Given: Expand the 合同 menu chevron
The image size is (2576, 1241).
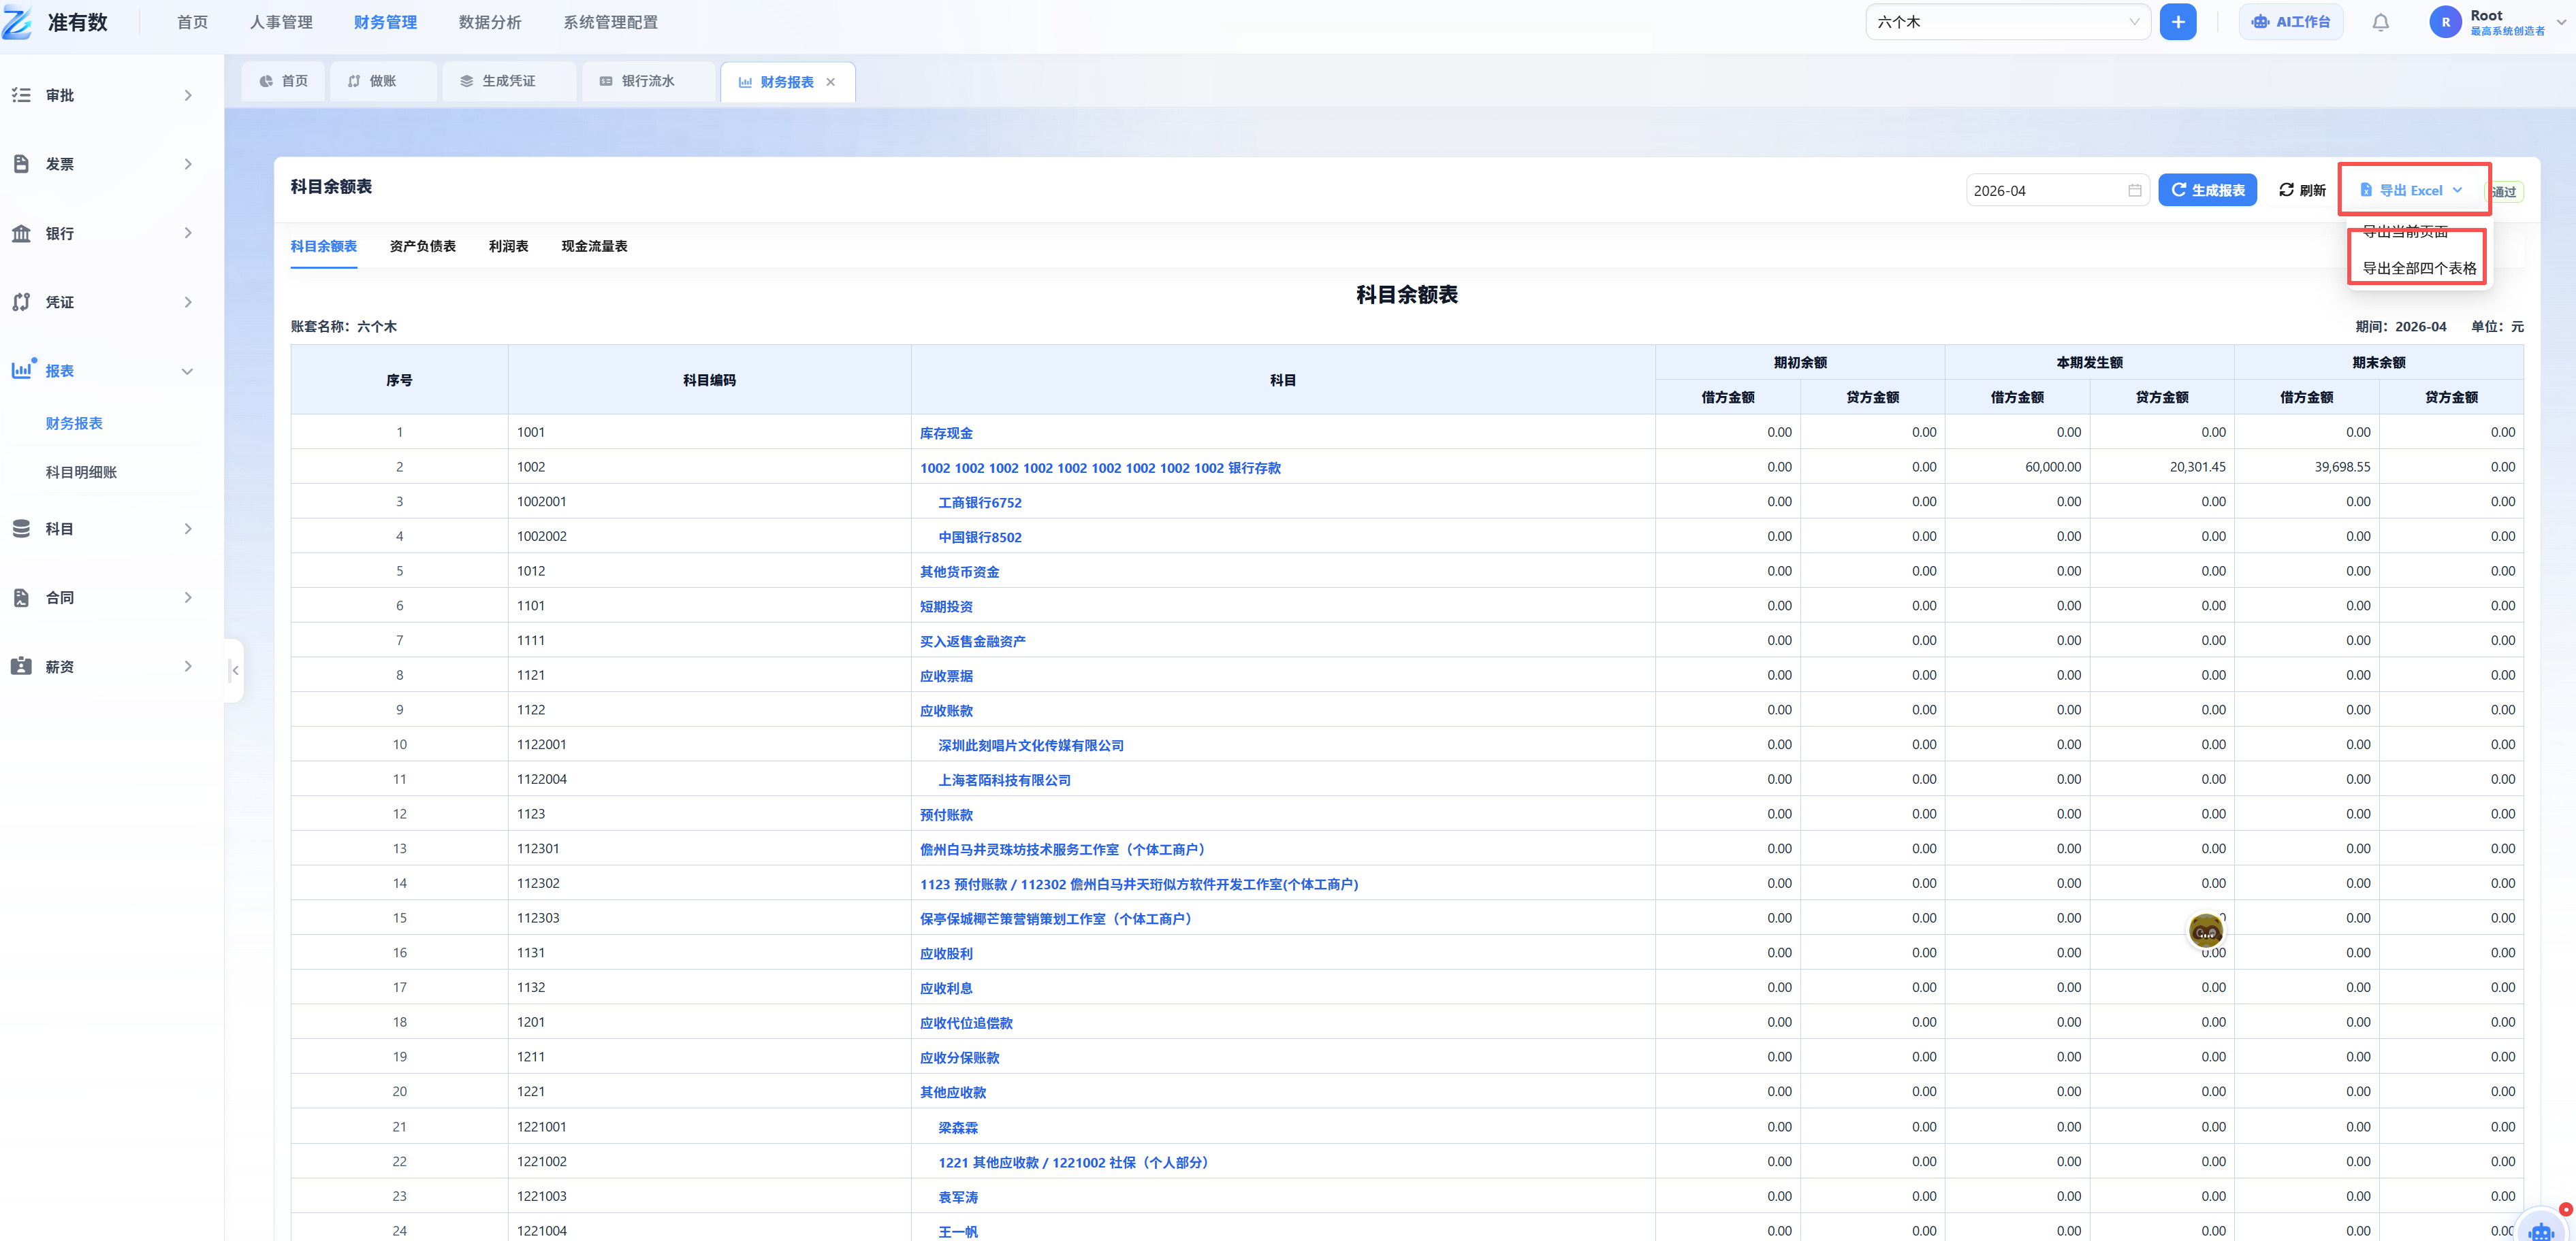Looking at the screenshot, I should (x=188, y=597).
